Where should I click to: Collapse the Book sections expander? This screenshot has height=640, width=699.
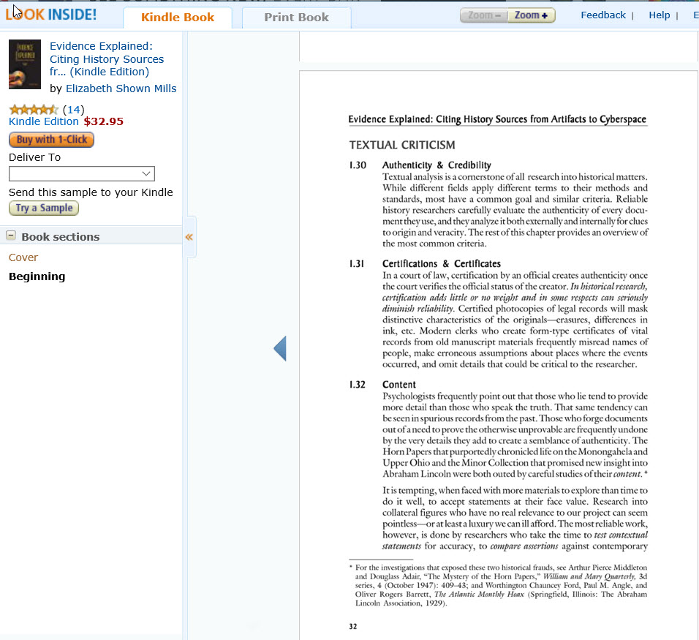pos(11,236)
